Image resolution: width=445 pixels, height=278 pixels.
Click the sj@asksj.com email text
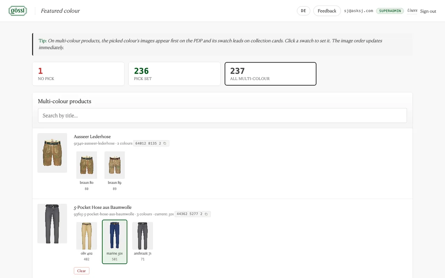[x=358, y=11]
